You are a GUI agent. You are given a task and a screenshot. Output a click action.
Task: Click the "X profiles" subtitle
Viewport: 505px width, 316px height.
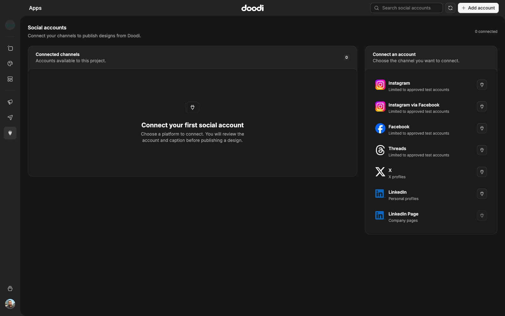click(x=397, y=177)
